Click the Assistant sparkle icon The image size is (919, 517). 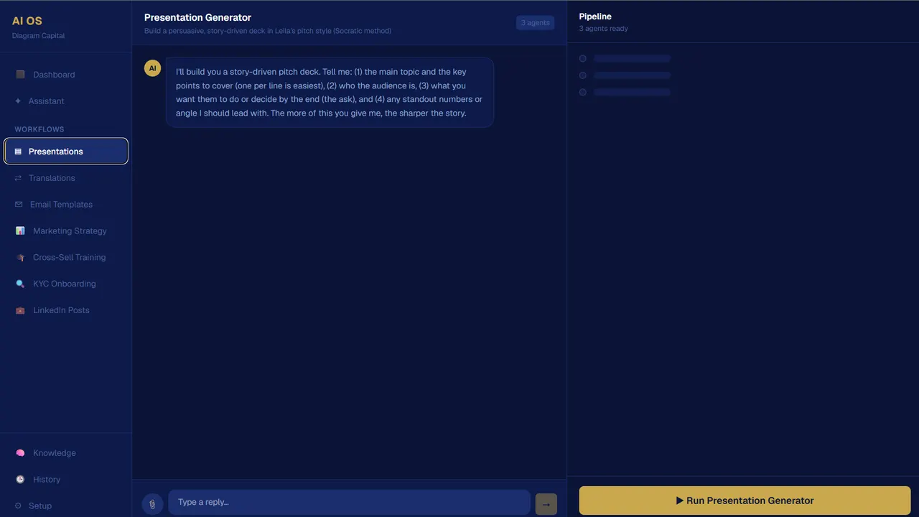(18, 101)
